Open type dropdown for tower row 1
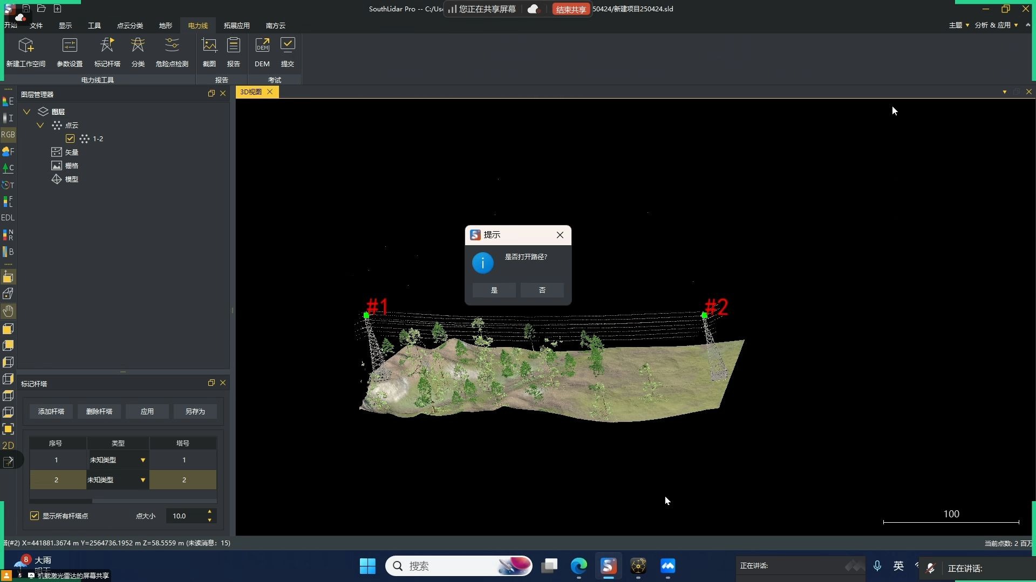This screenshot has width=1036, height=582. tap(143, 460)
